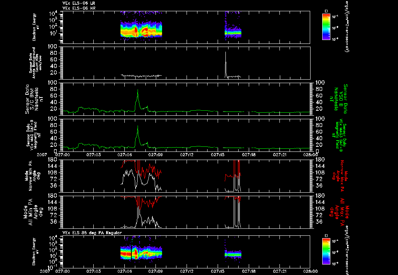This screenshot has width=398, height=275.
Task: Click the color bar beside the 85 deg PA spectrogram
Action: click(x=326, y=251)
